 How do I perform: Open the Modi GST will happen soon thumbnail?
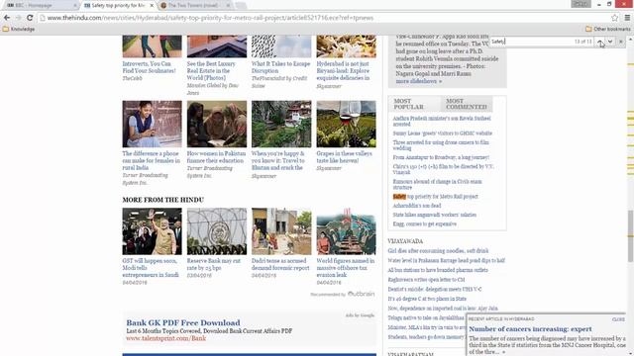(x=152, y=231)
